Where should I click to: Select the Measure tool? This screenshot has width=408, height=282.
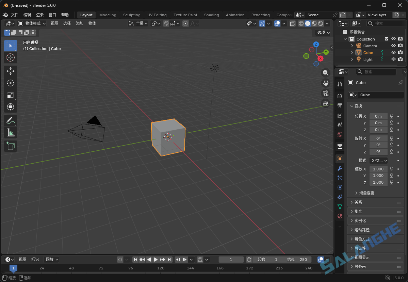point(10,132)
